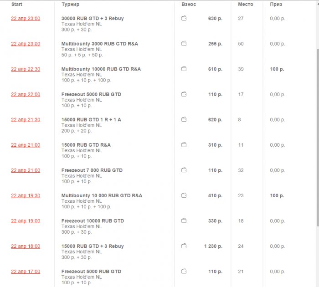Image resolution: width=319 pixels, height=287 pixels.
Task: Click the Приз column header
Action: (276, 5)
